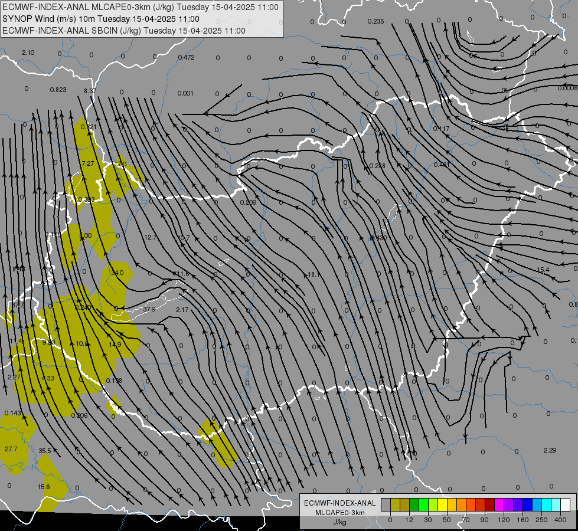Click the map value 0.472
The height and width of the screenshot is (531, 578).
[x=186, y=57]
